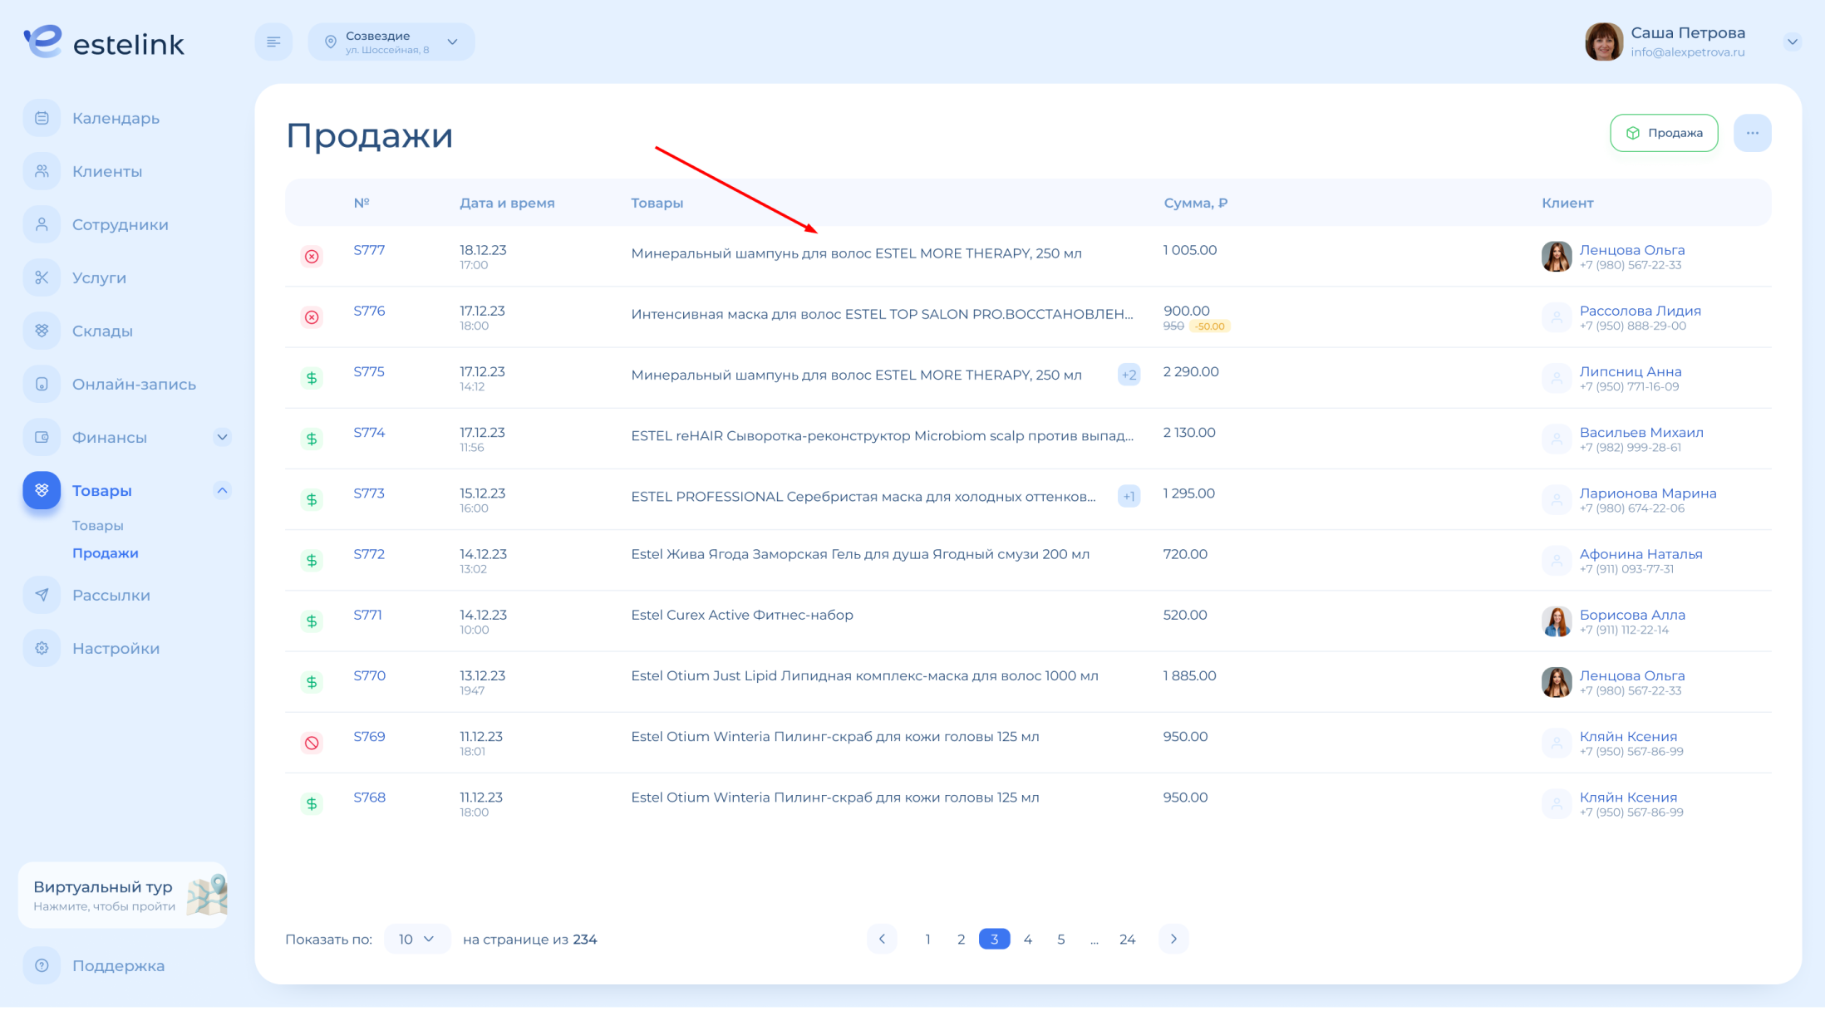Toggle sidebar with the hamburger menu icon
This screenshot has height=1011, width=1825.
tap(273, 42)
